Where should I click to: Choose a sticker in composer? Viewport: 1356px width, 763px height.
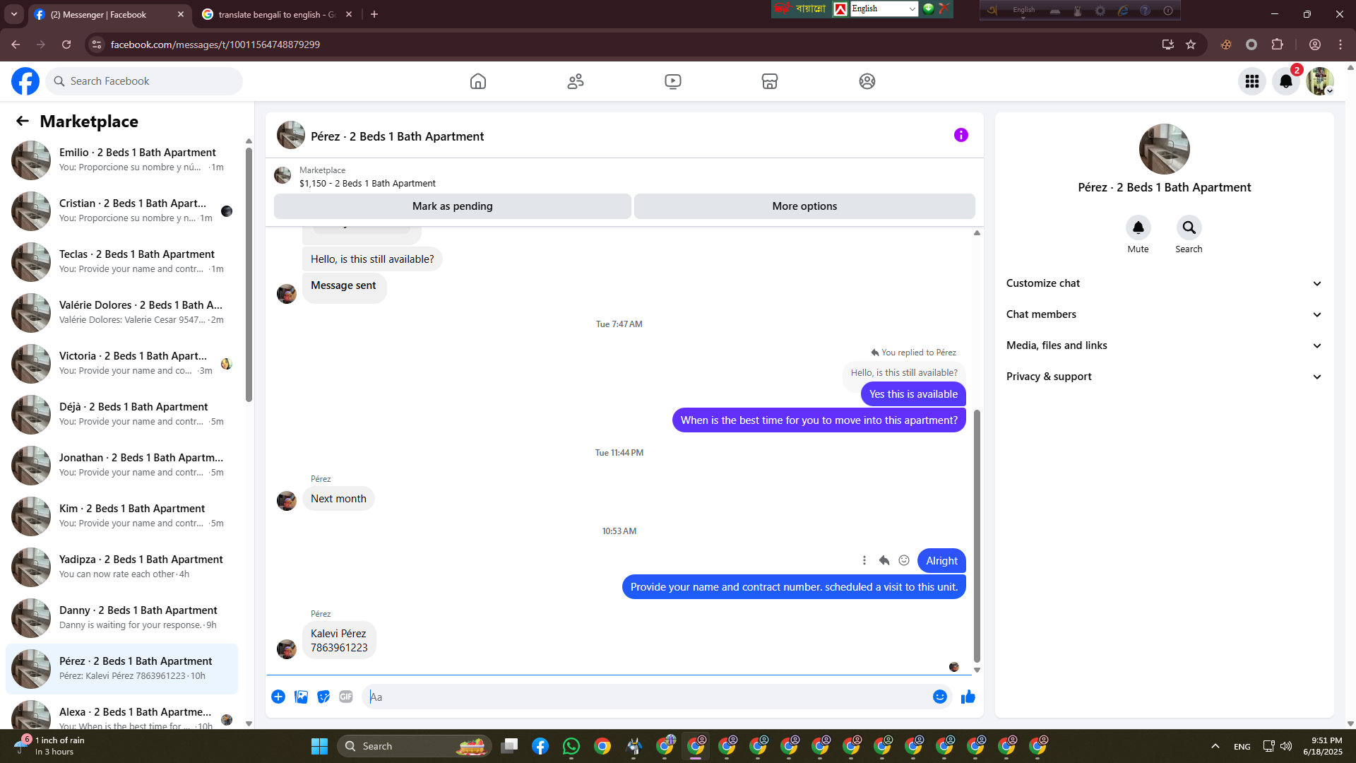tap(323, 697)
